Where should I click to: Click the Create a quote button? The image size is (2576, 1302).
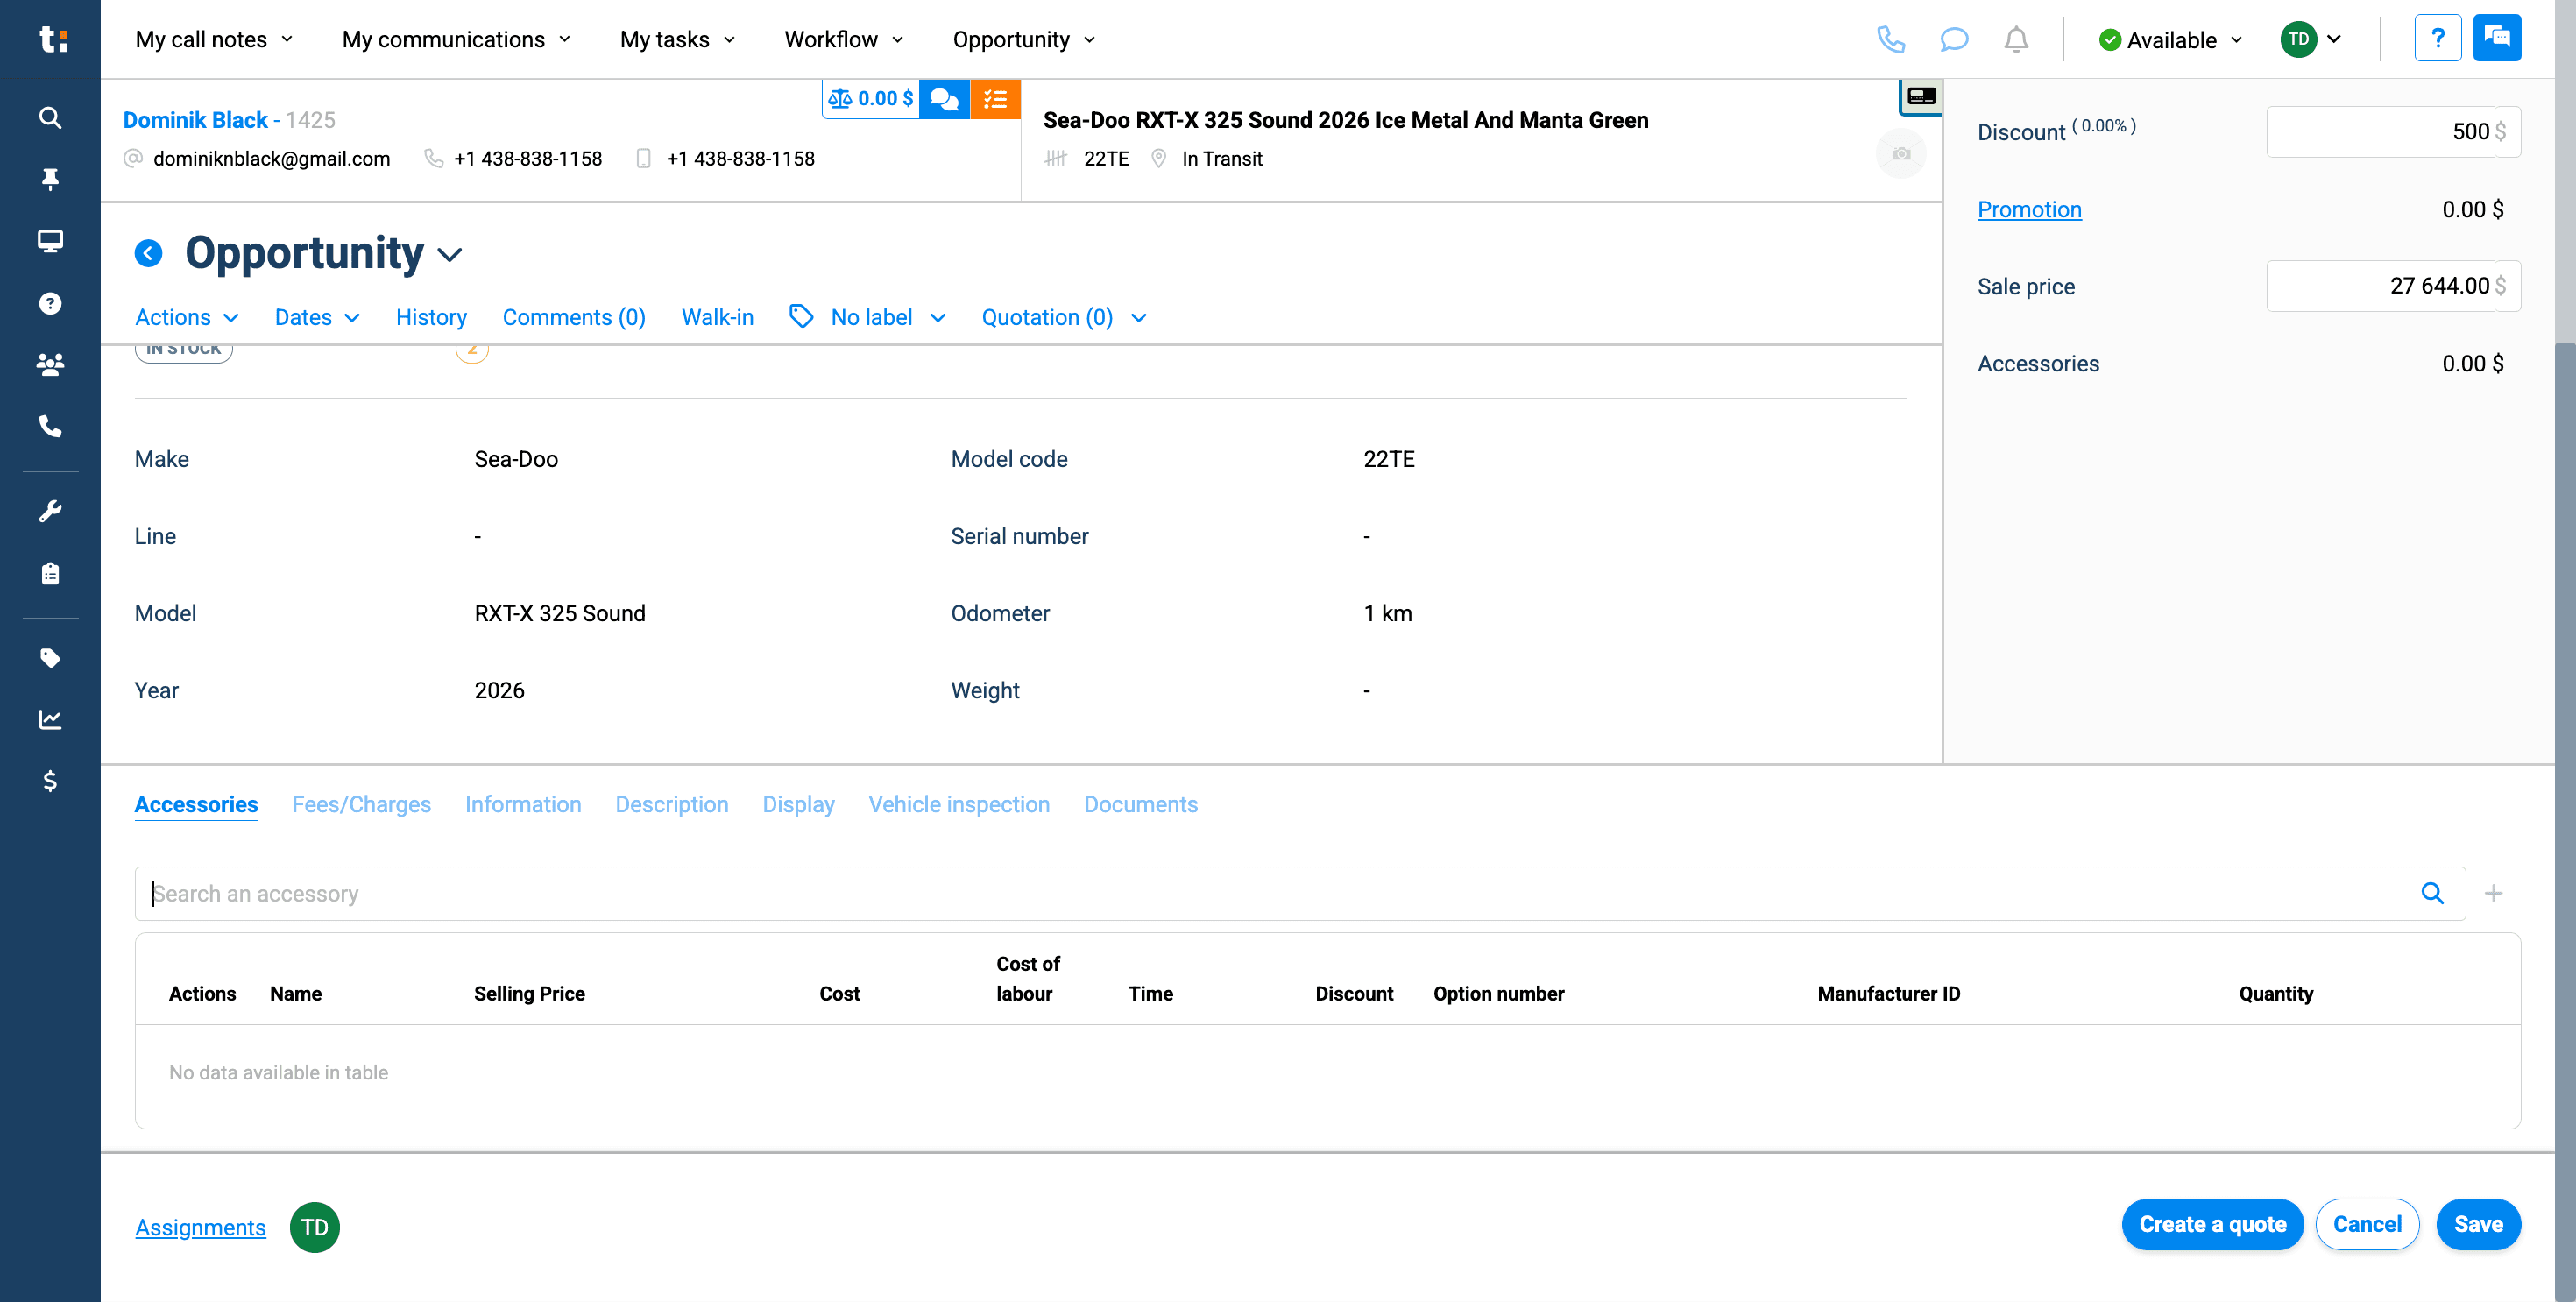[x=2212, y=1224]
